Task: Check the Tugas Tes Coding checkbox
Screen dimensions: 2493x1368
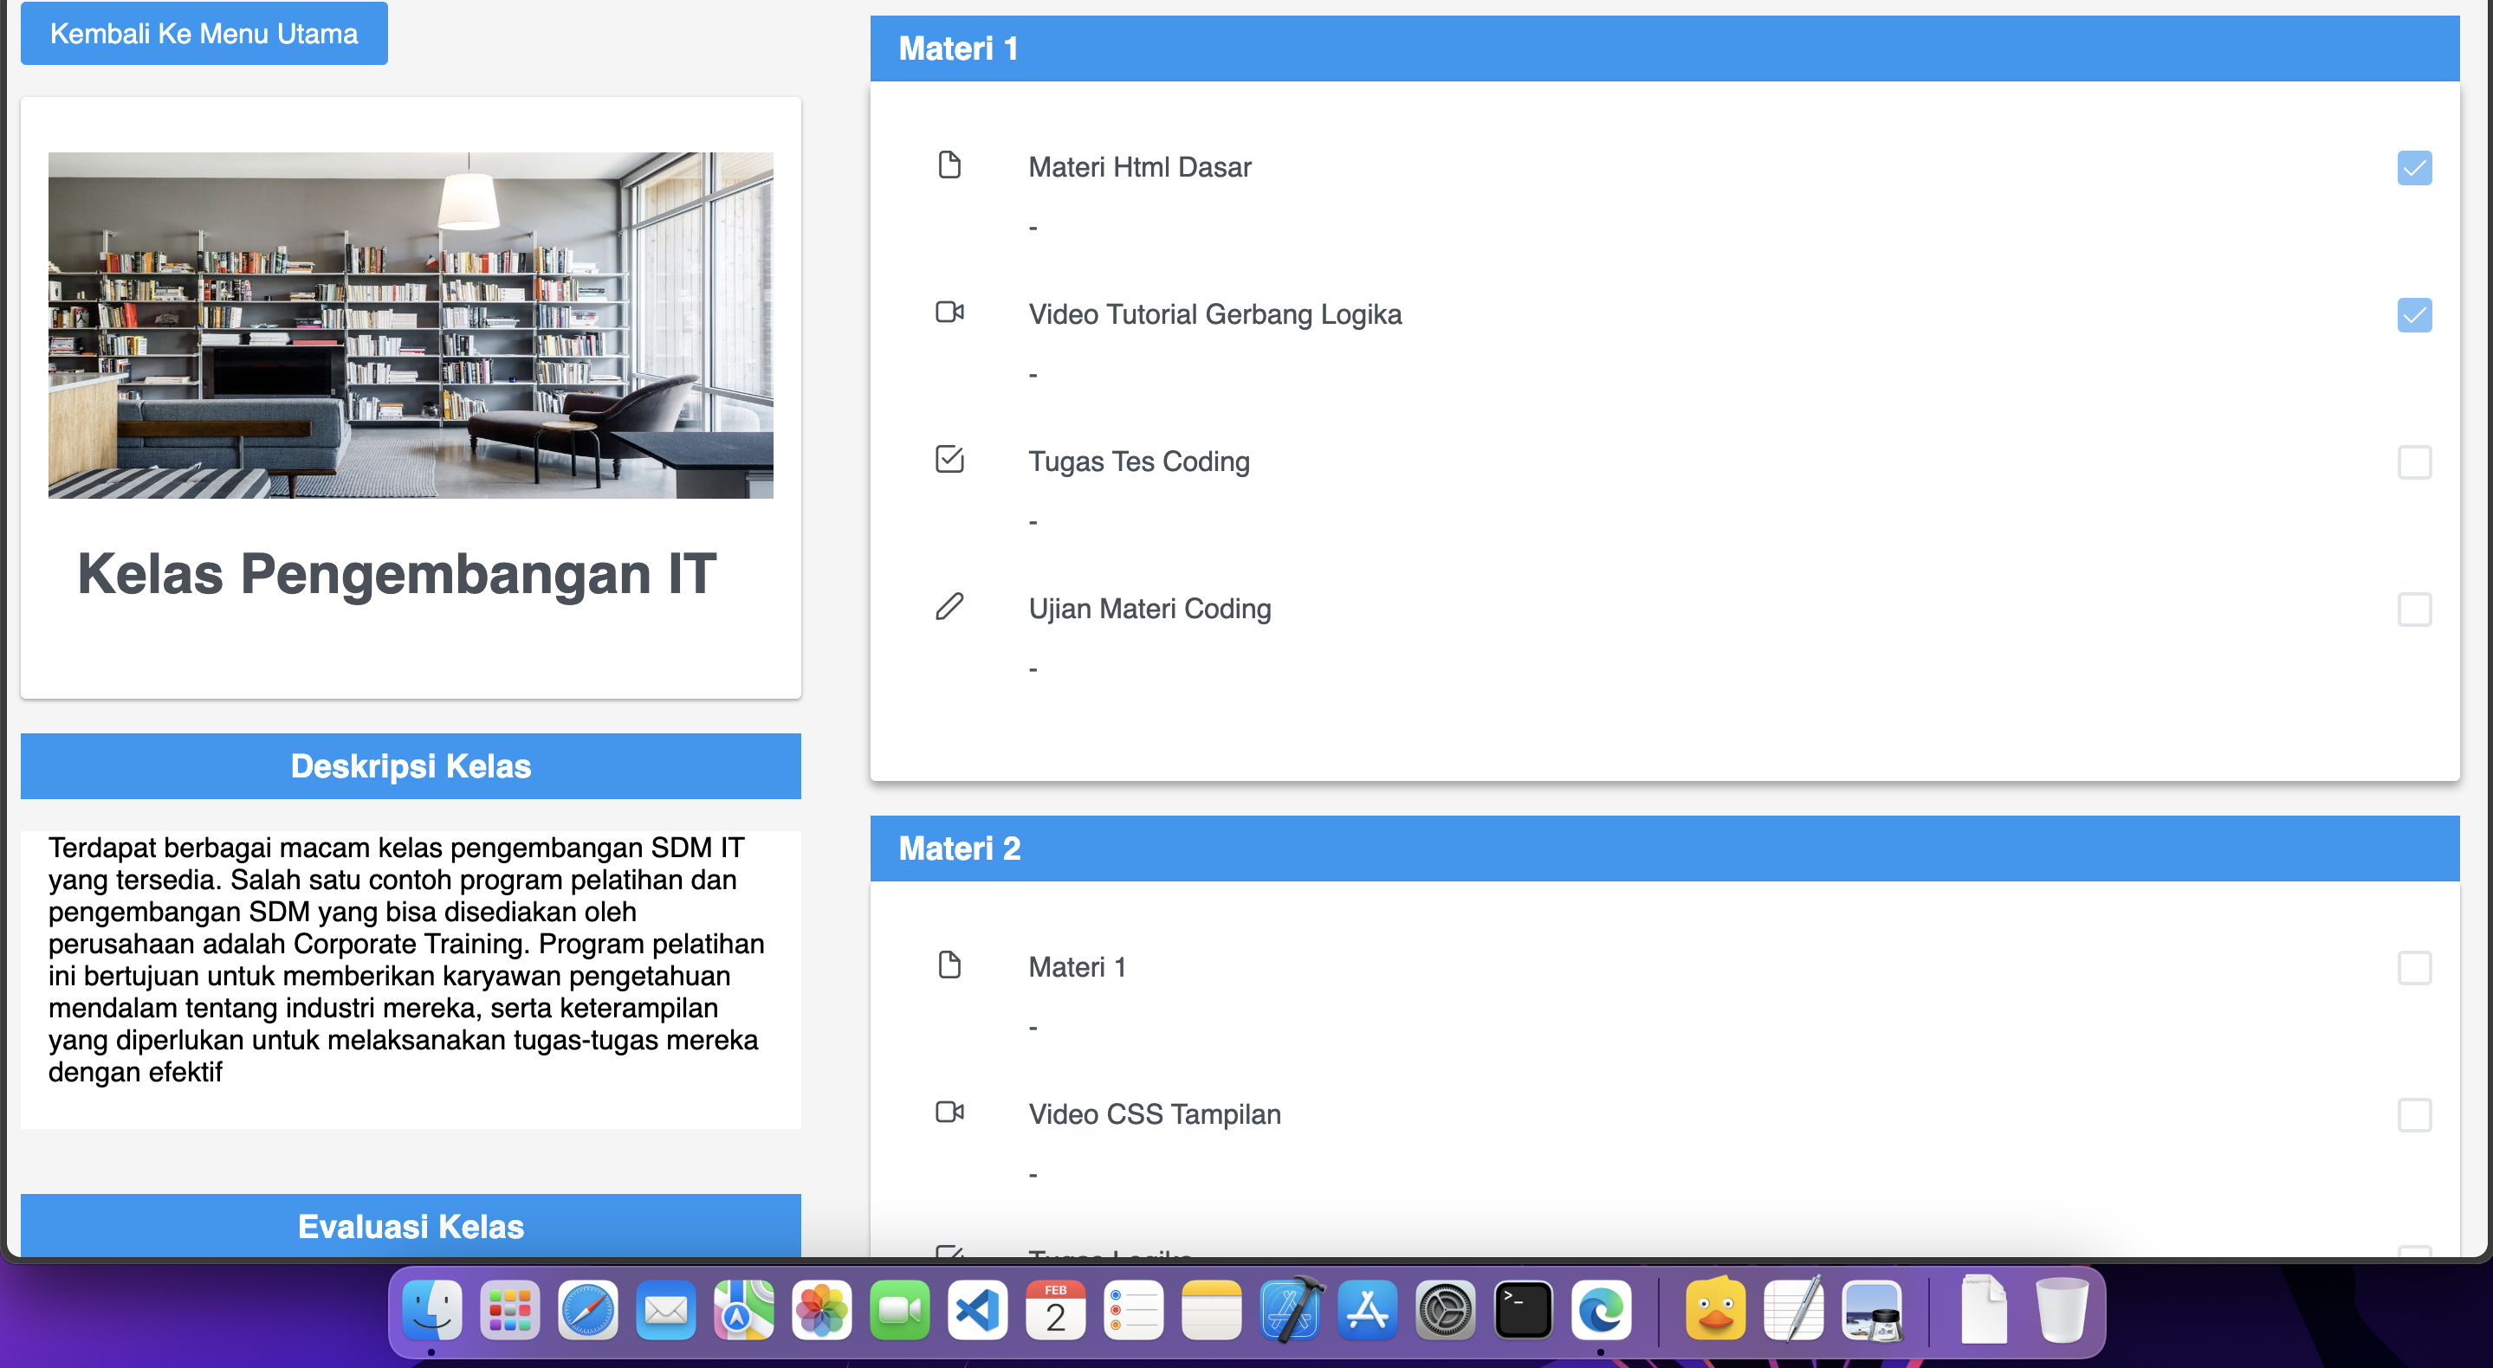Action: (2413, 462)
